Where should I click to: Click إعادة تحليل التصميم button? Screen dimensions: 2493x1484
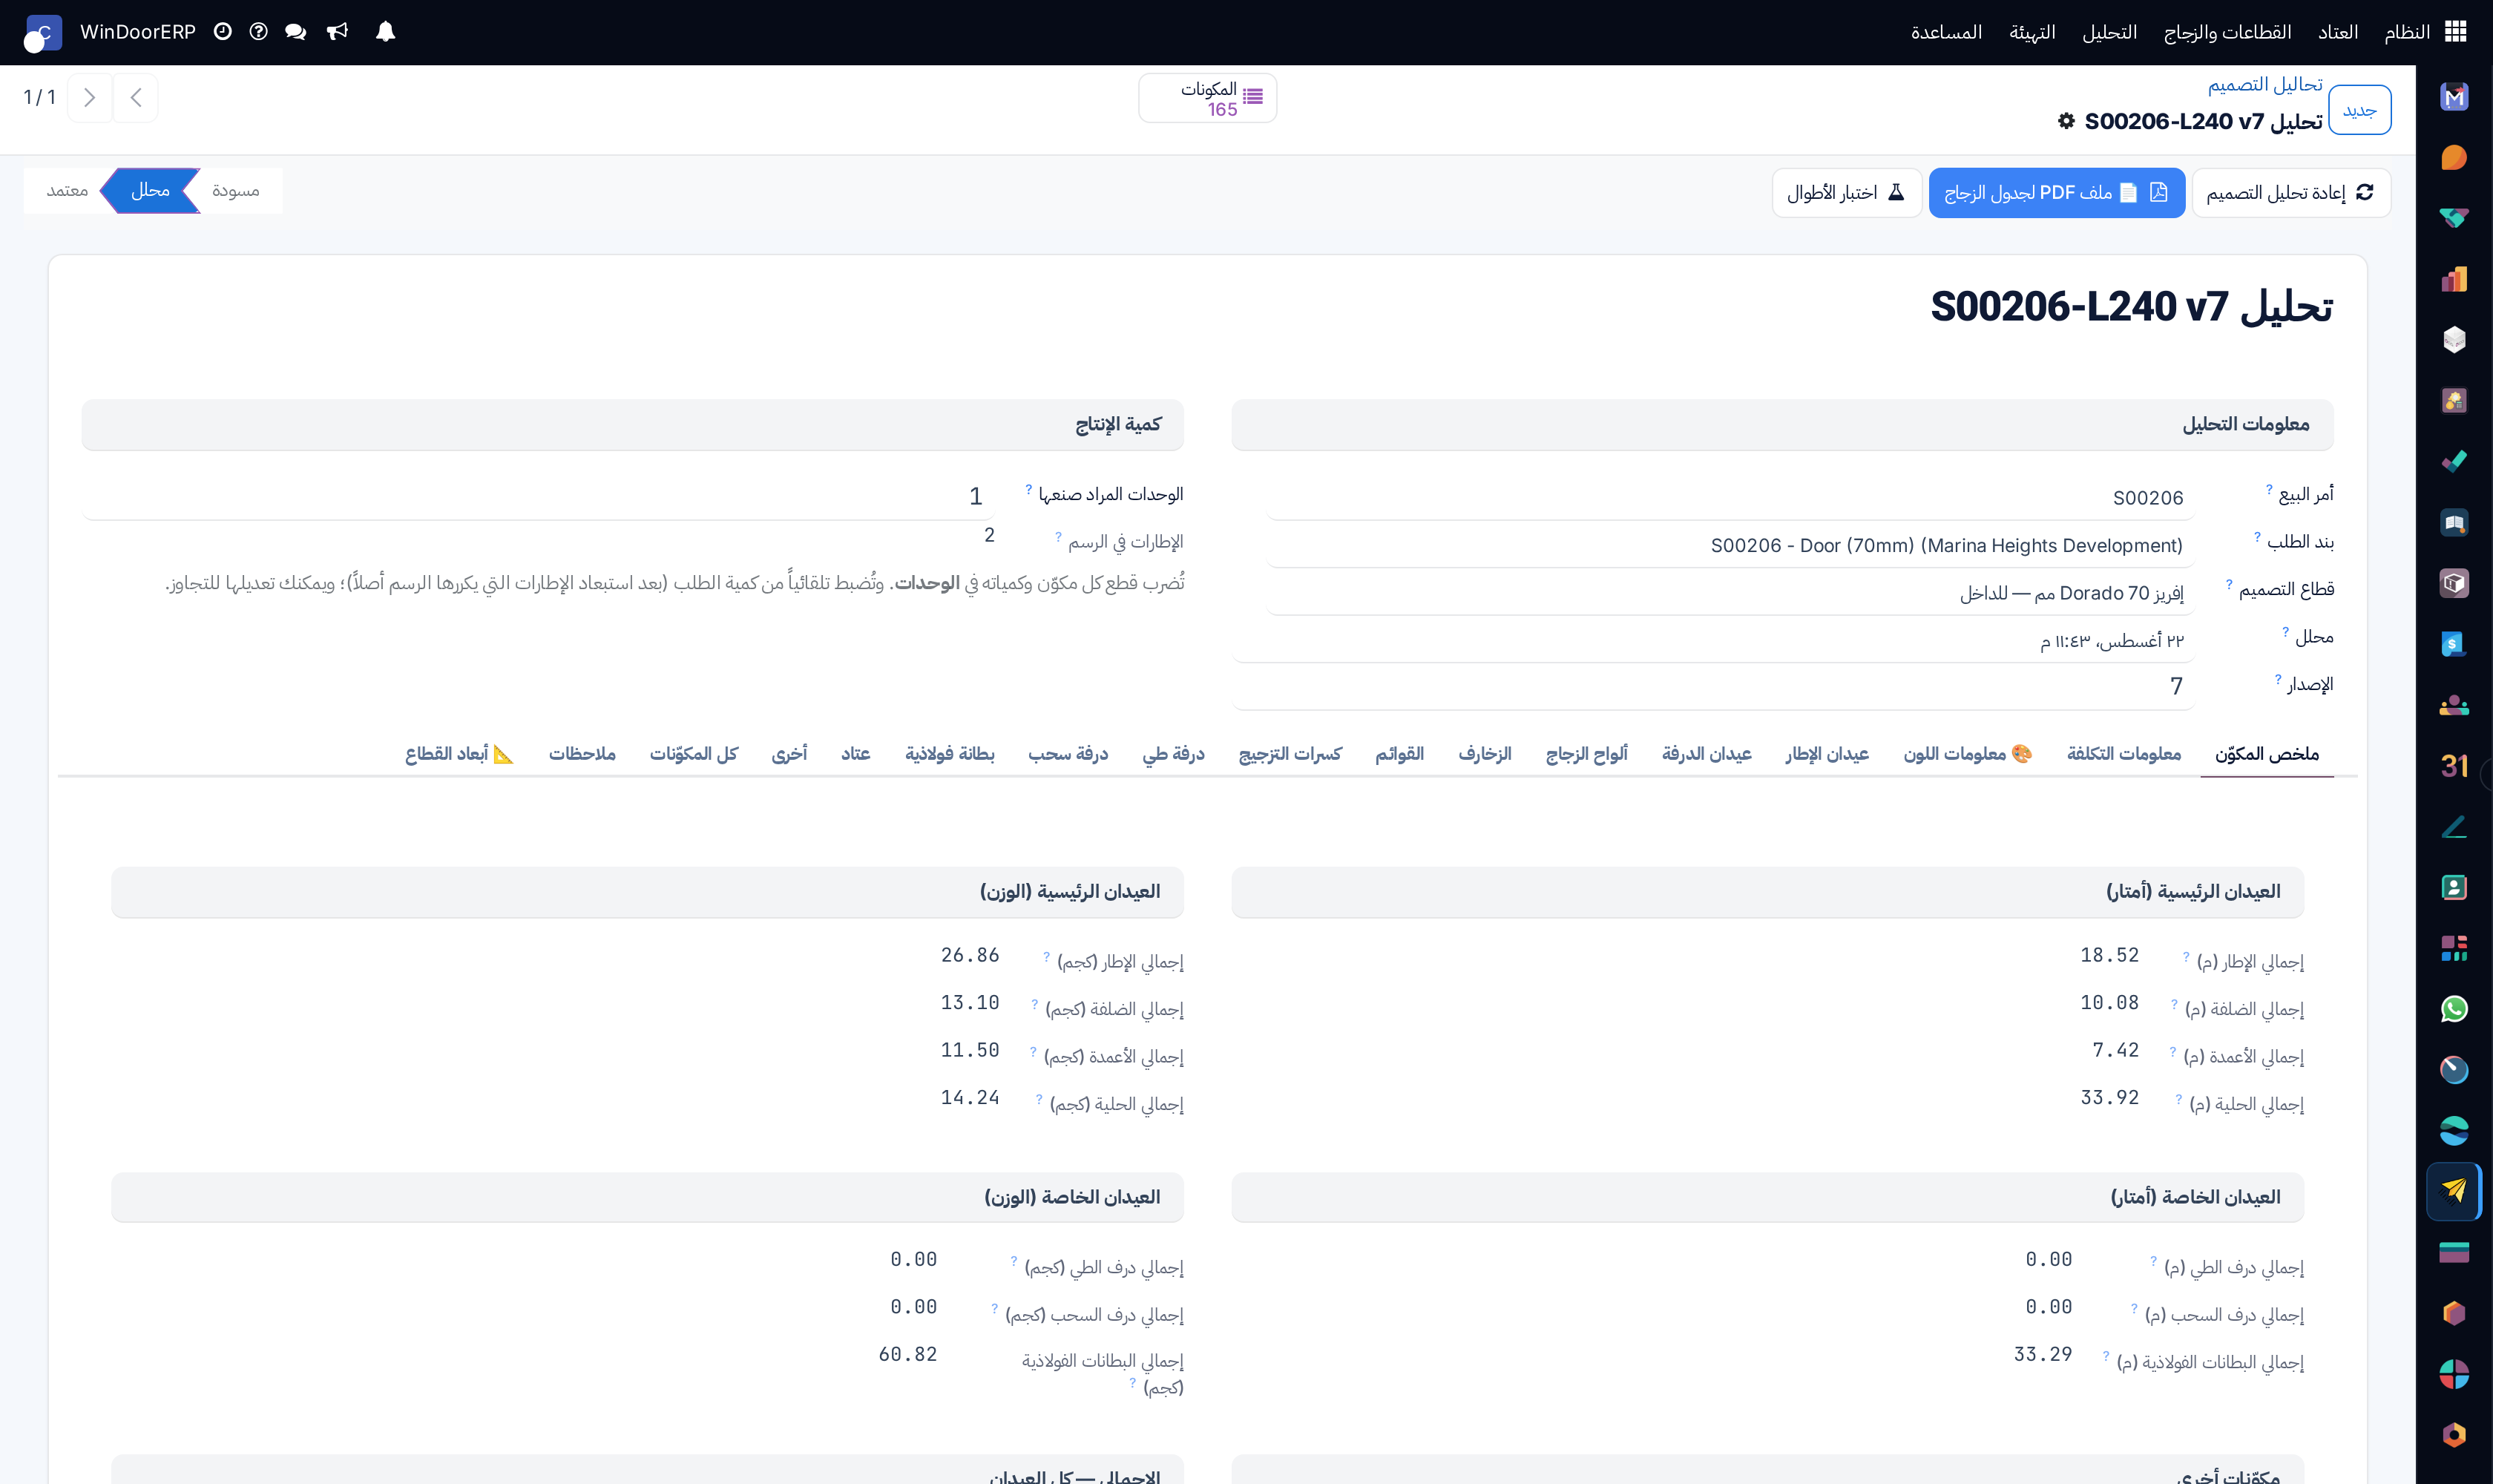click(x=2290, y=192)
